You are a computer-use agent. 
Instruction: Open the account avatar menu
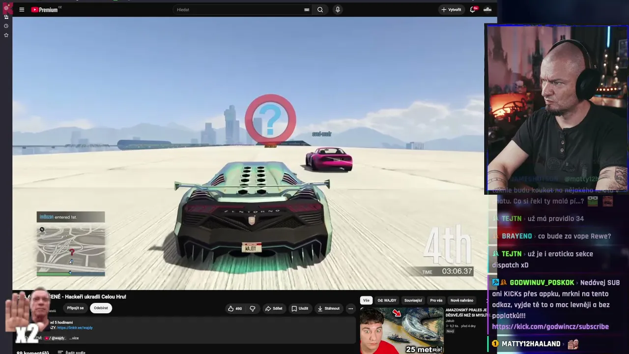click(487, 10)
